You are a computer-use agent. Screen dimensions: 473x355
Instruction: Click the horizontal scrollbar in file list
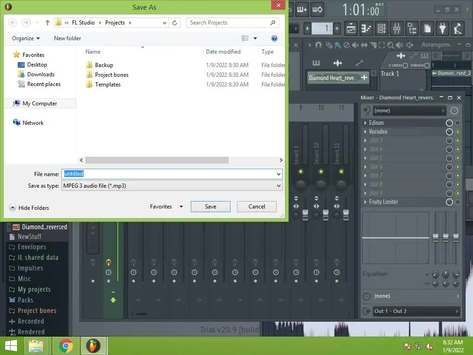click(157, 160)
